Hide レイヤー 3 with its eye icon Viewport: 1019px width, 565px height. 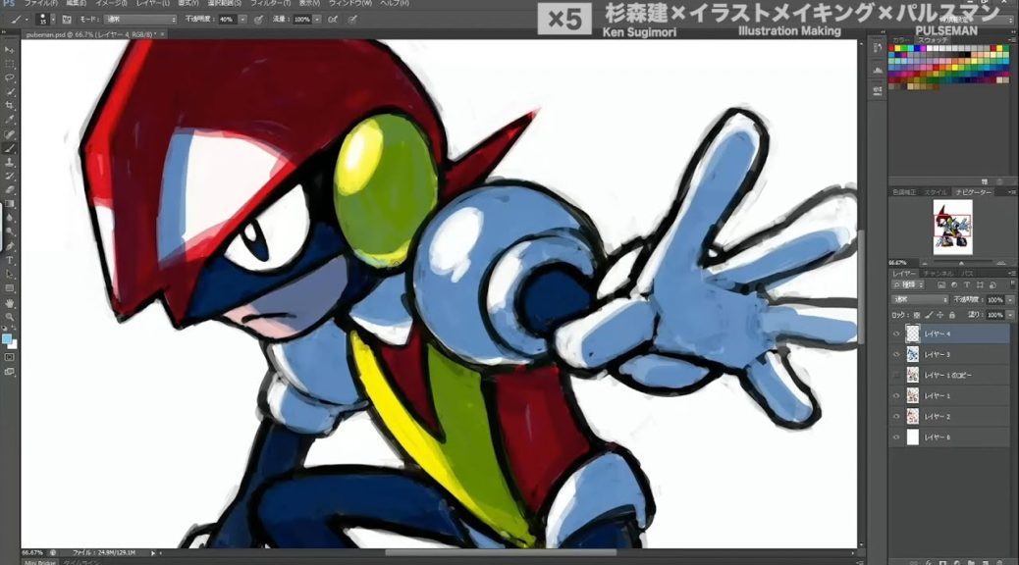point(895,354)
